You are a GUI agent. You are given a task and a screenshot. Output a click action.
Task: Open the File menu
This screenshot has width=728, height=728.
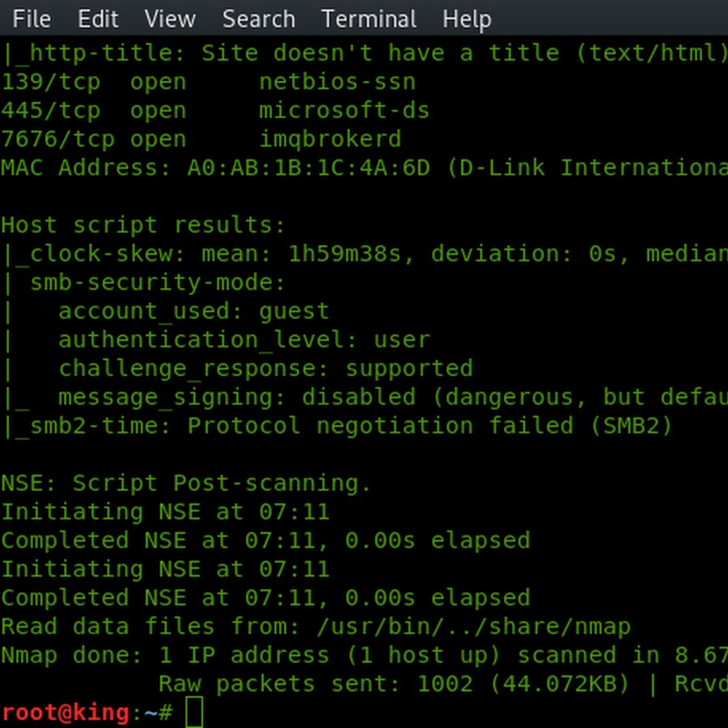[x=32, y=19]
